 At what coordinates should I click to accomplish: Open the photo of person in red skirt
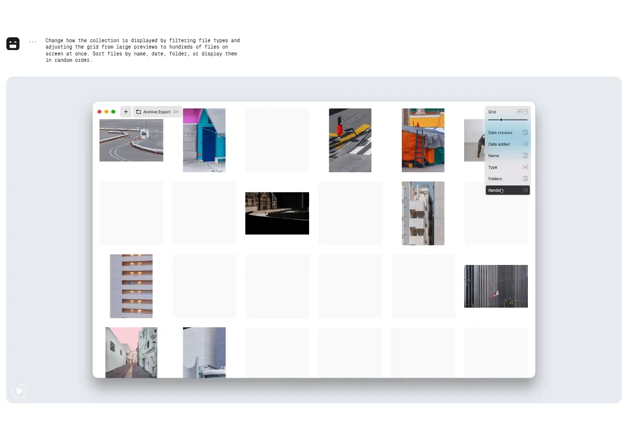click(350, 140)
